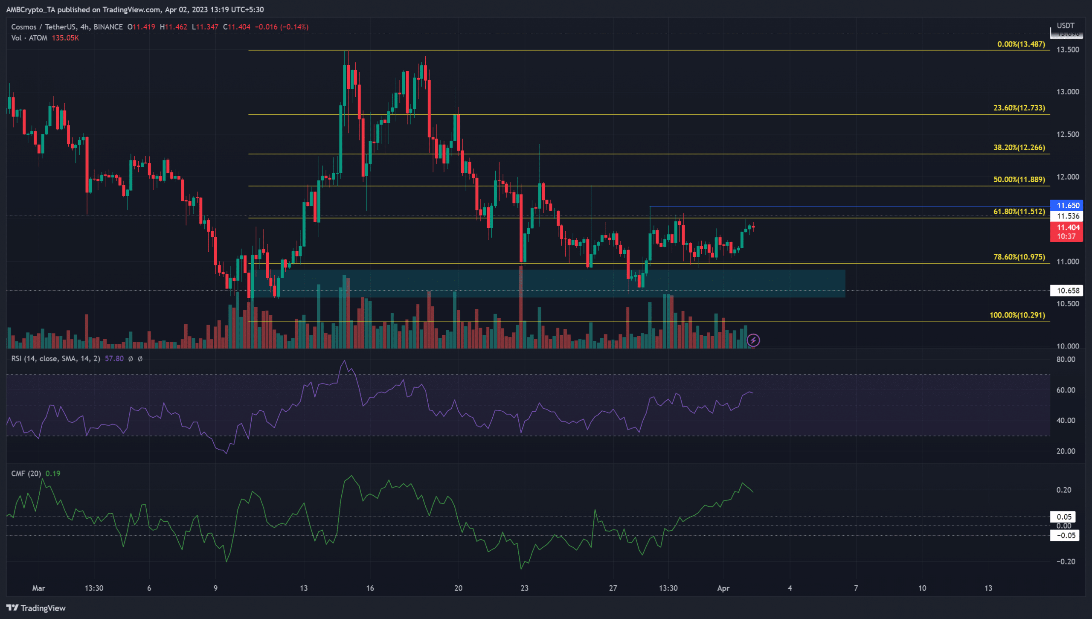This screenshot has height=619, width=1092.
Task: Click the Mar date label on time axis
Action: point(38,588)
